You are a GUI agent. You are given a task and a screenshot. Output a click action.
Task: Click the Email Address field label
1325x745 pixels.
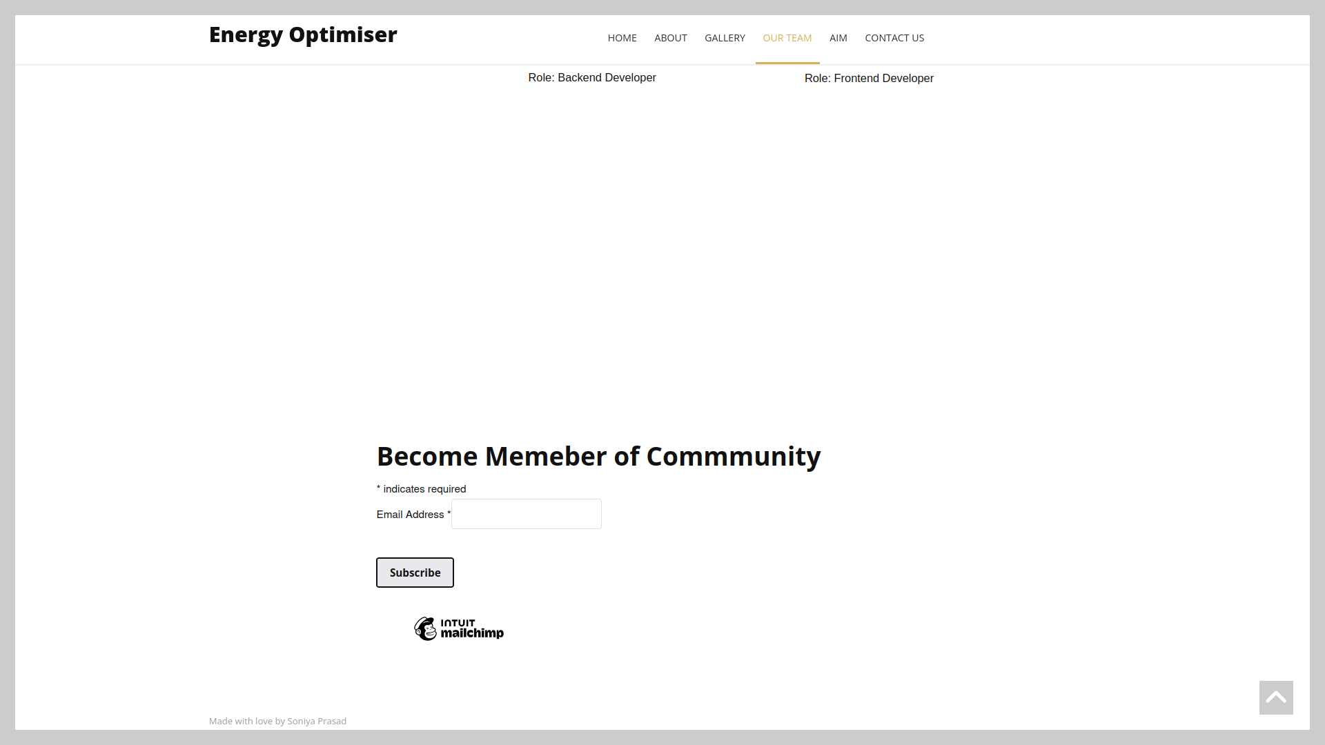click(x=410, y=515)
